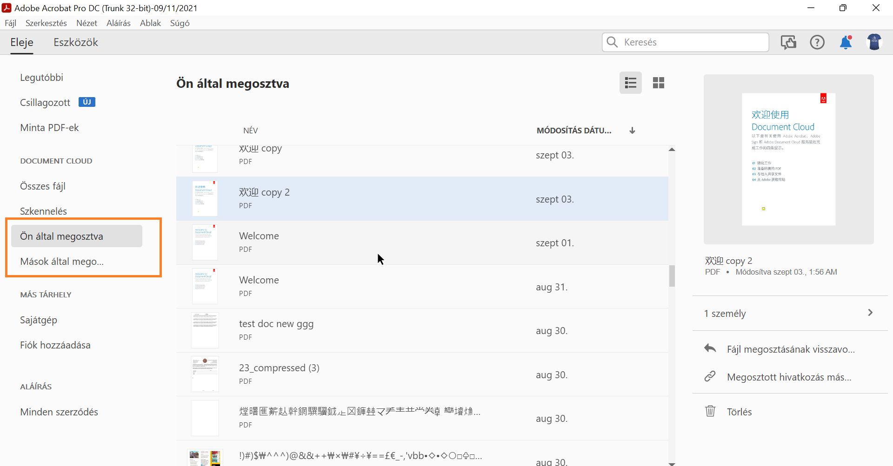Toggle sort order arrow by modification date
The image size is (893, 466).
[x=632, y=131]
